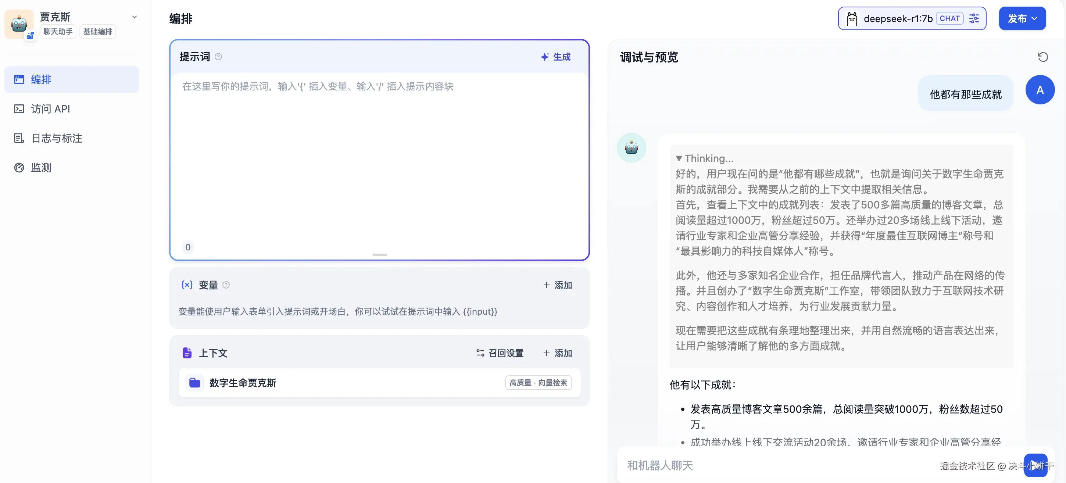Open 召回设置 retrieval settings
1066x483 pixels.
tap(500, 353)
